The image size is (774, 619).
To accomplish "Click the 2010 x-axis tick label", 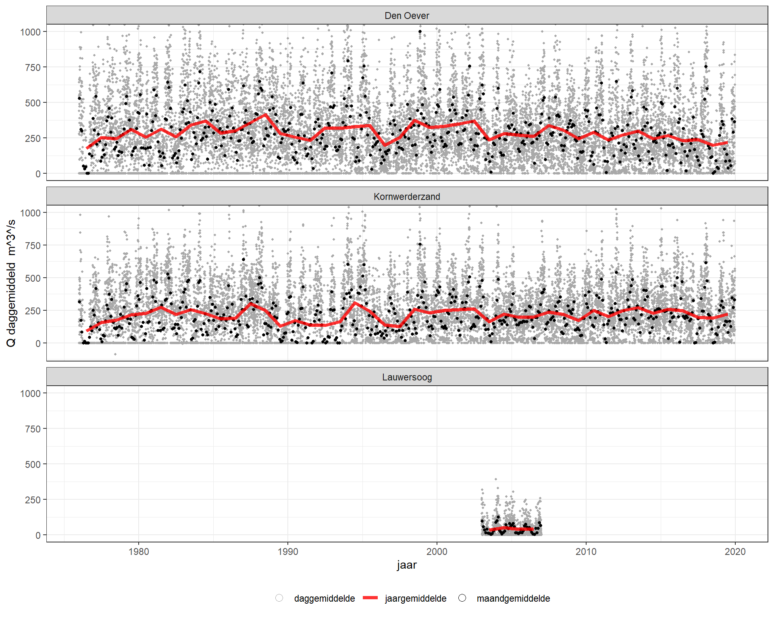I will pos(586,552).
